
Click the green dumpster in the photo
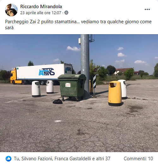[x=72, y=87]
